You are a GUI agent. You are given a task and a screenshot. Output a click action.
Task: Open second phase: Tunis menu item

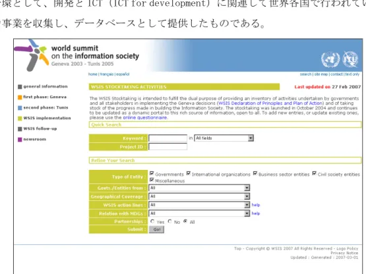(46, 107)
